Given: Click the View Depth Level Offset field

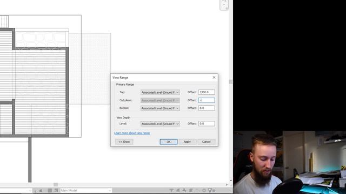Looking at the screenshot, I should (207, 123).
